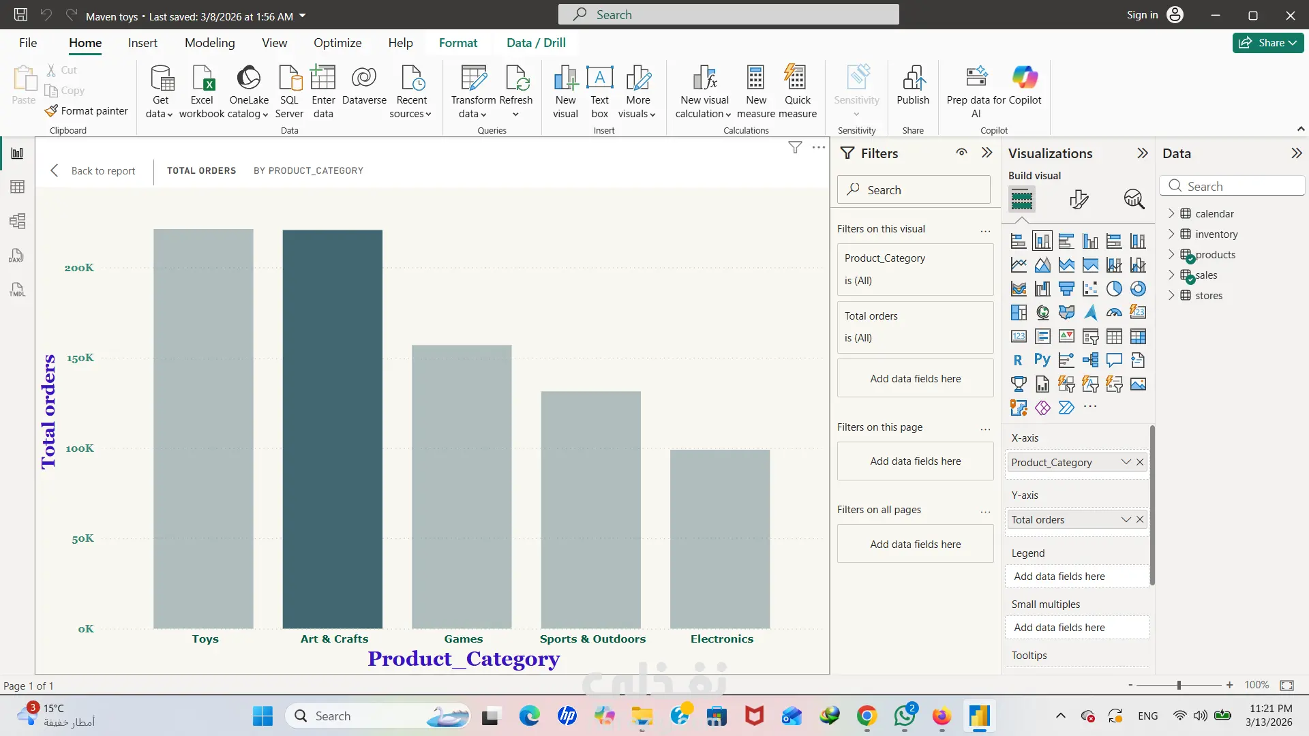Select the pie chart visualization icon
This screenshot has width=1309, height=736.
[1114, 289]
